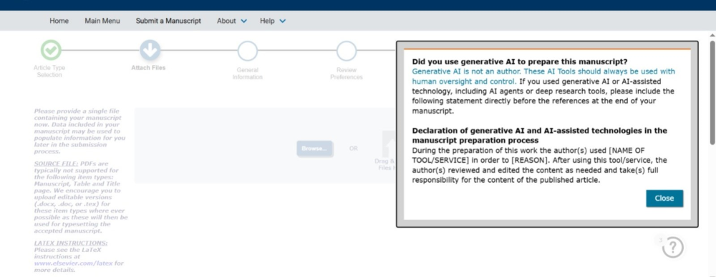Select the Review Preferences step circle
The image size is (716, 277).
347,51
